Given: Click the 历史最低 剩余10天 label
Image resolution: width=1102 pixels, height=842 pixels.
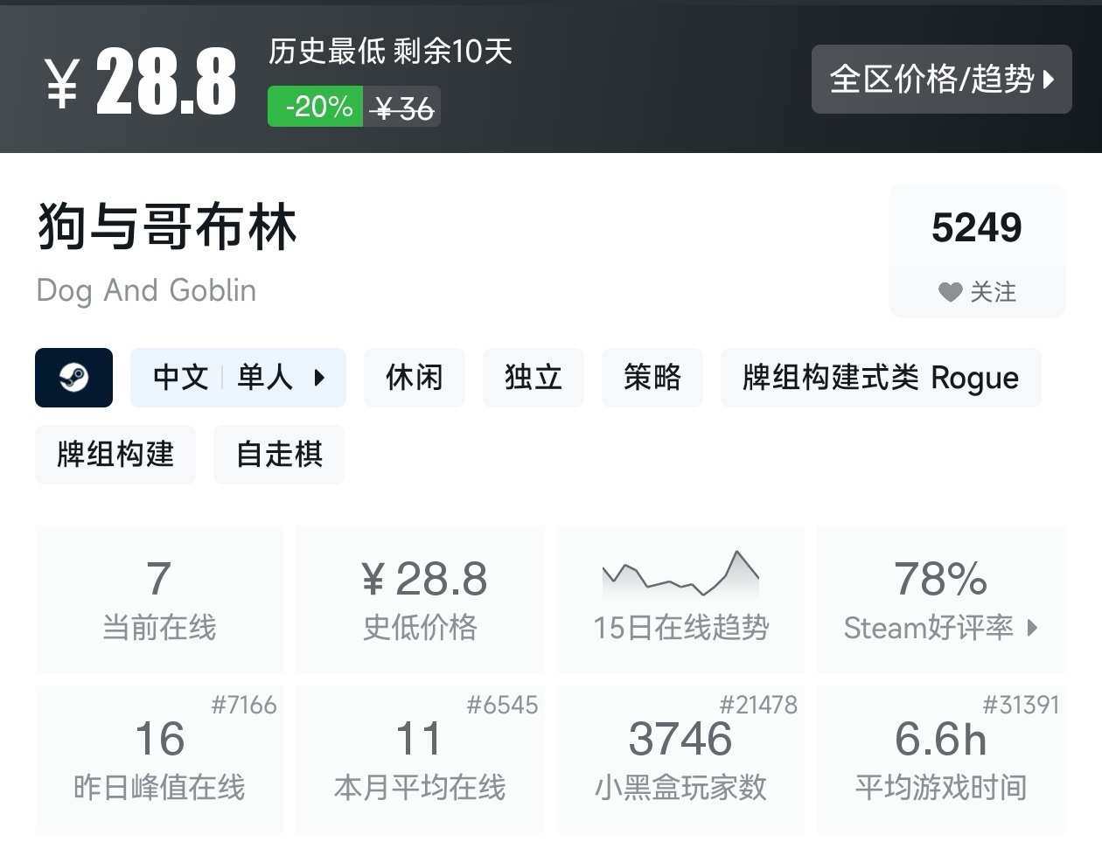Looking at the screenshot, I should click(390, 52).
